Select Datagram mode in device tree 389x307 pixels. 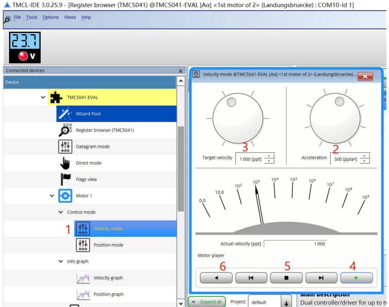coord(93,146)
